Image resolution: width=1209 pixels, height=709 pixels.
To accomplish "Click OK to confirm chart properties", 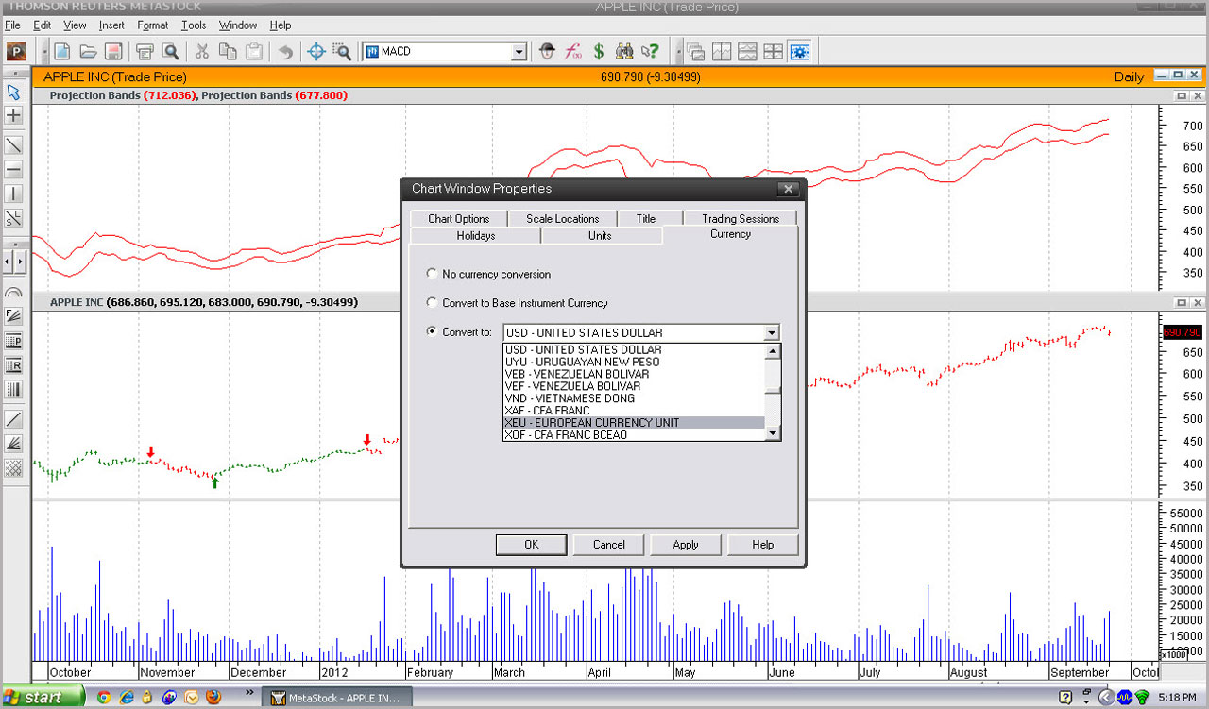I will [x=531, y=544].
